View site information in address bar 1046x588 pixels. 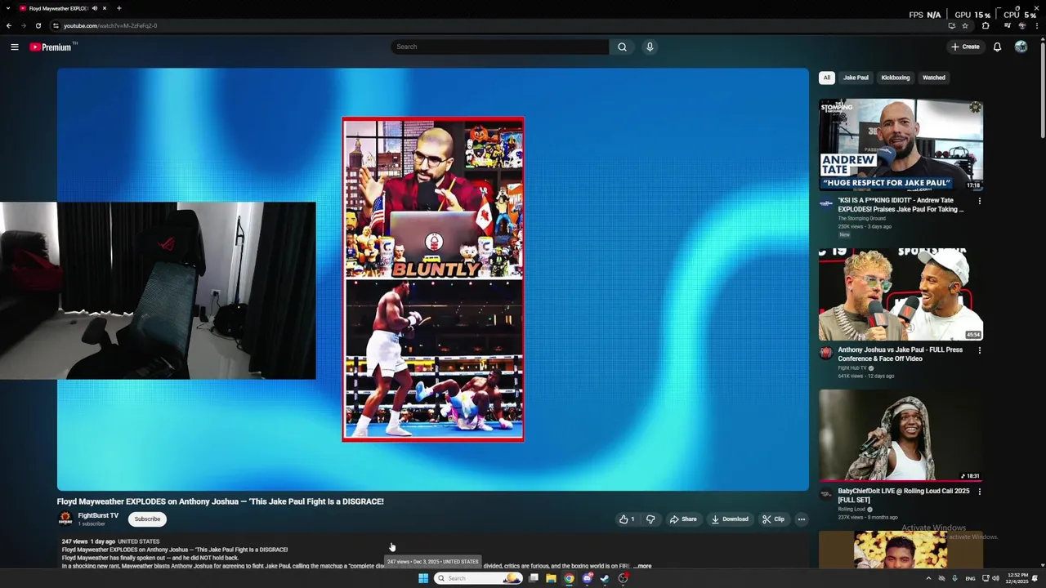pos(56,25)
